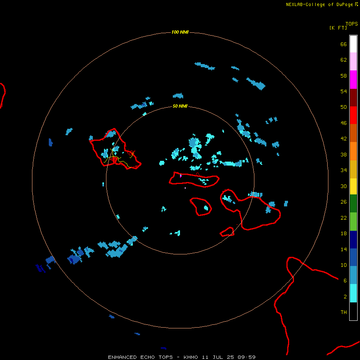This screenshot has width=360, height=360.
Task: Click the "42" legend value
Action: tap(344, 139)
